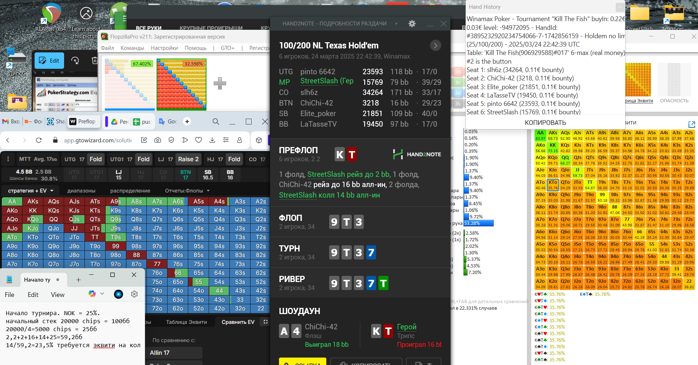Screen dimensions: 698x365
Task: Expand fullscreen icon beside Сравнить EV
Action: (265, 322)
